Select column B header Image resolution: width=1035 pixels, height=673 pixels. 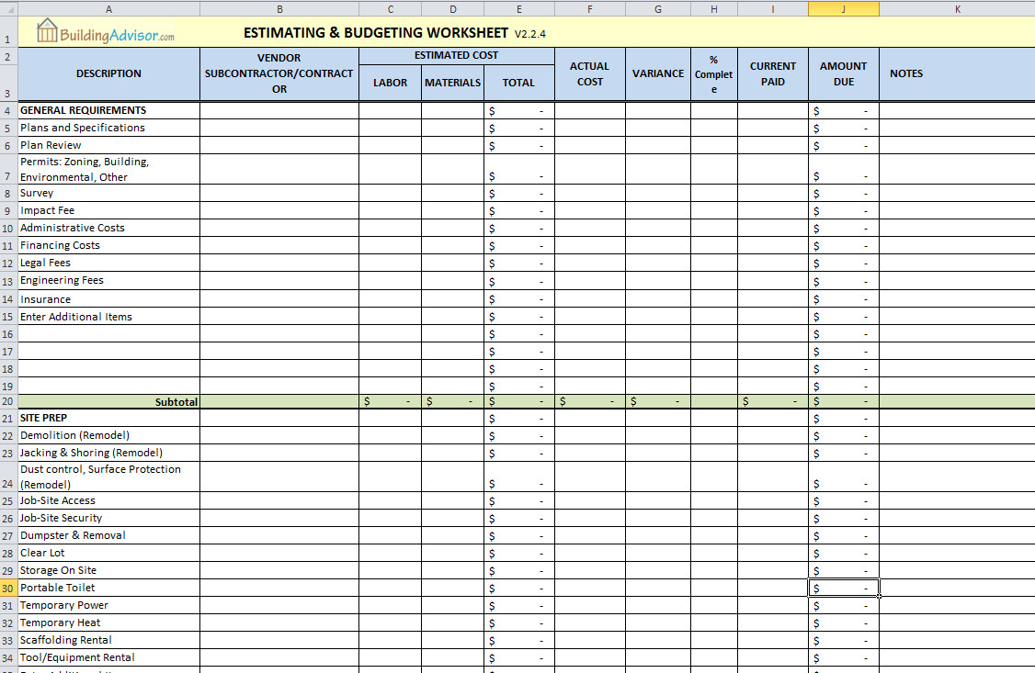pos(279,8)
